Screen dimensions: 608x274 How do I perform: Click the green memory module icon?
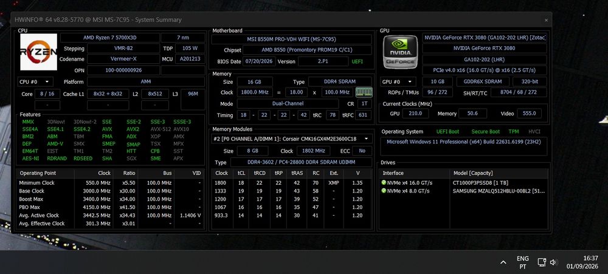tap(364, 92)
